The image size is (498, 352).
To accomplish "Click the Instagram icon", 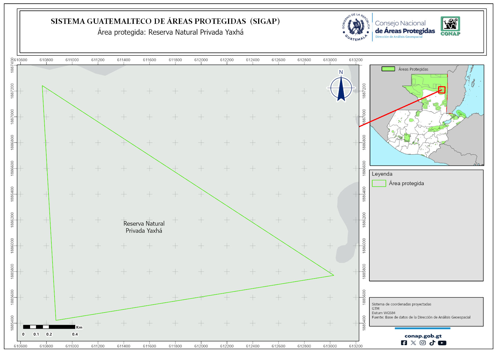I will click(x=423, y=343).
